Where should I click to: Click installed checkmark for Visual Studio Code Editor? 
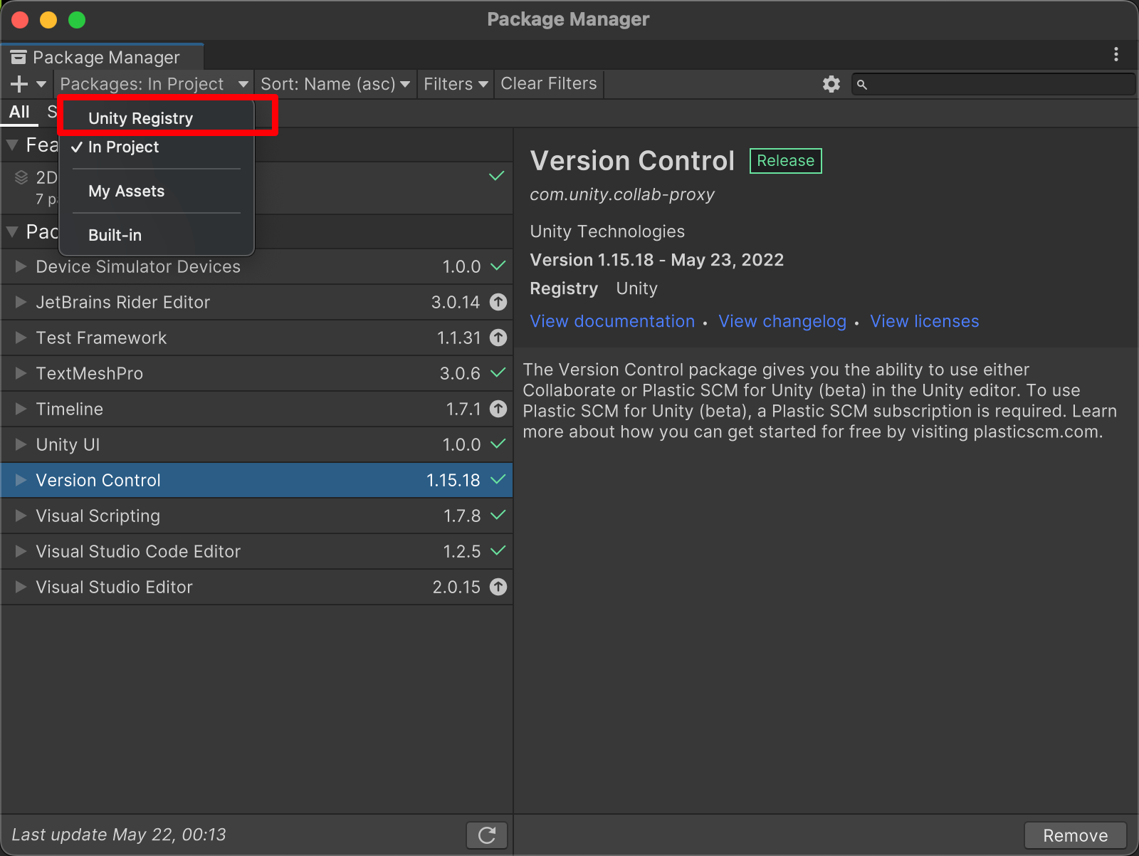pos(498,550)
